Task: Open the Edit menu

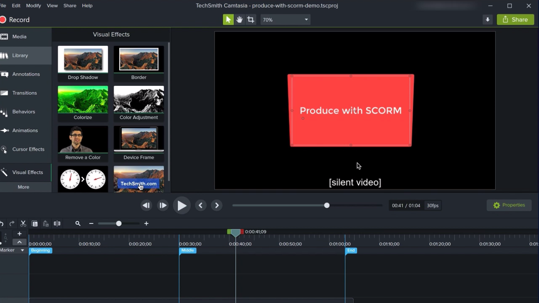Action: point(16,5)
